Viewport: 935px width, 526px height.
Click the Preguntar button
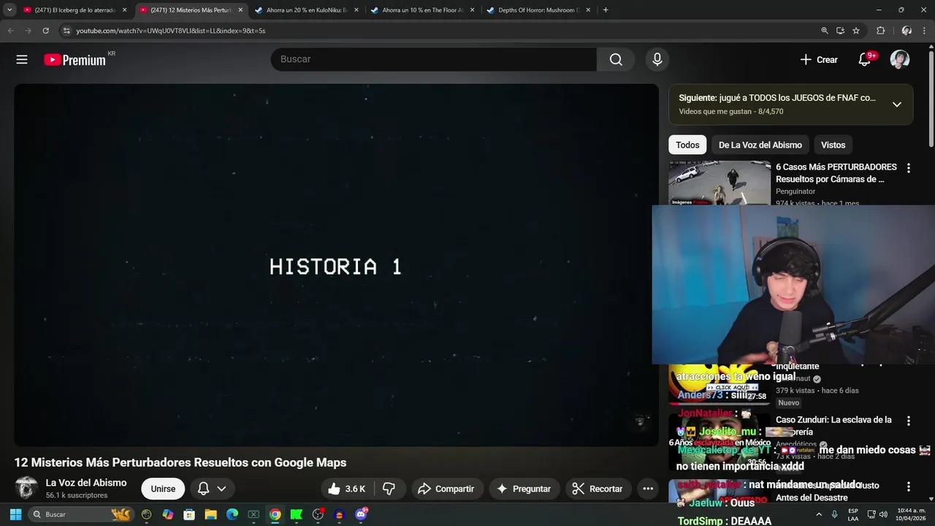(x=524, y=489)
